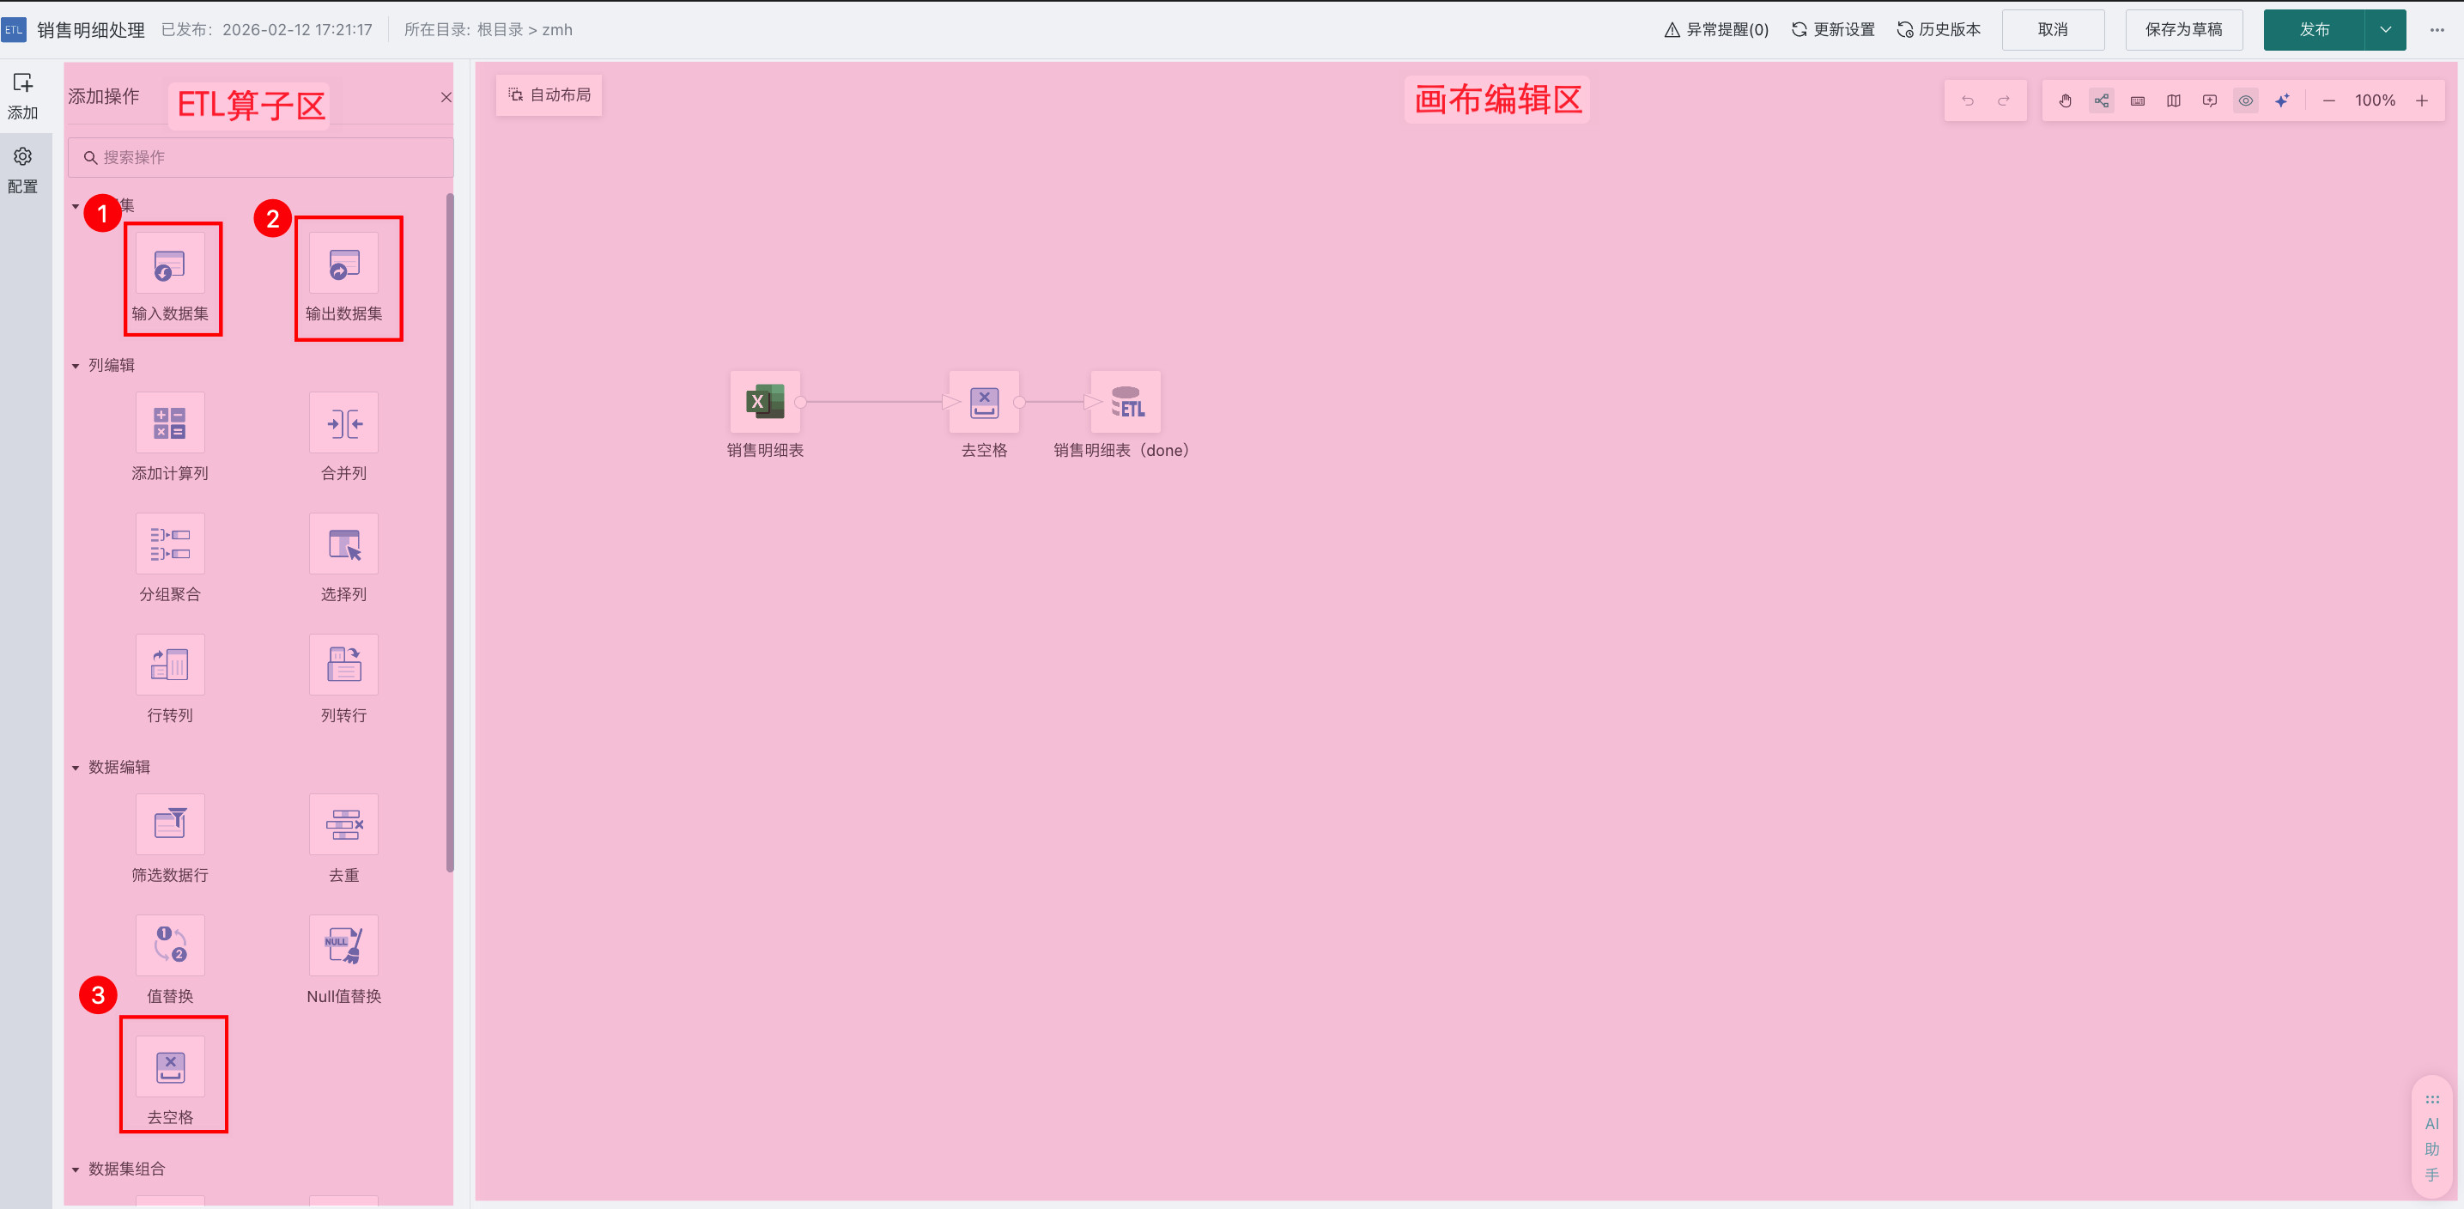The width and height of the screenshot is (2464, 1209).
Task: Open the dropdown arrow beside 发布
Action: [x=2386, y=30]
